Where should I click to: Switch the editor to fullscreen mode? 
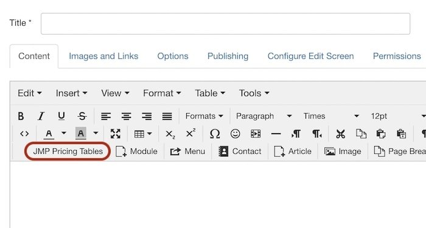point(116,134)
